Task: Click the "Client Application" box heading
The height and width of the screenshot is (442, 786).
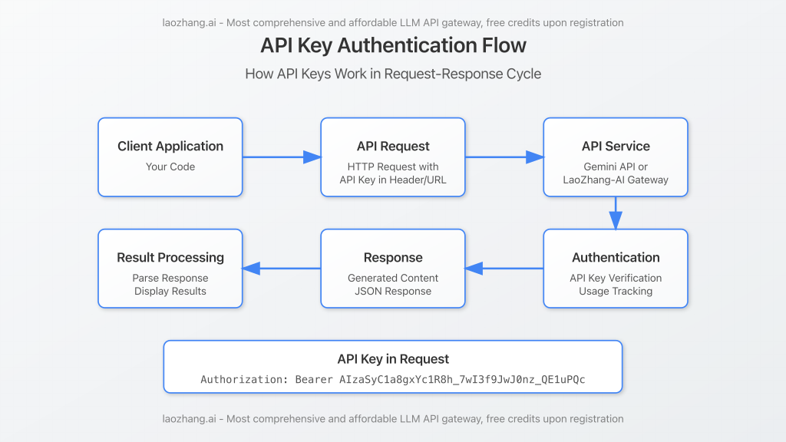Action: 170,147
